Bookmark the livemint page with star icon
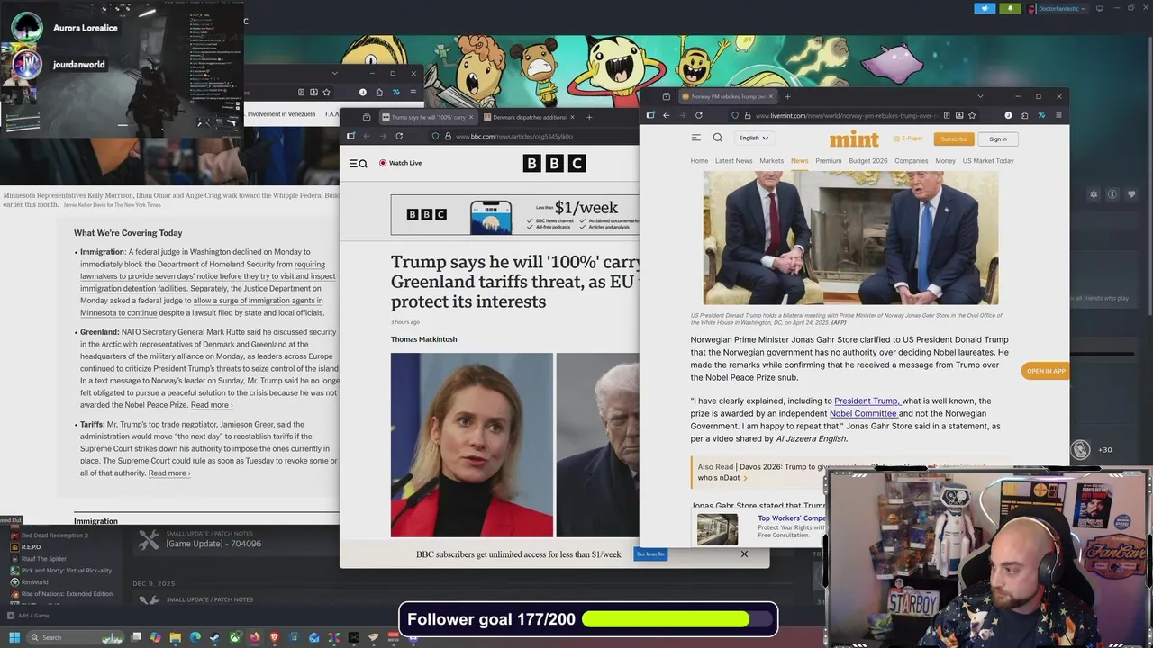This screenshot has width=1153, height=648. [972, 115]
